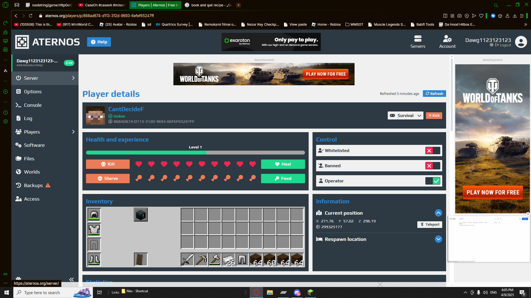Click the Refresh button
Screen dimensions: 531x298
[x=434, y=94]
